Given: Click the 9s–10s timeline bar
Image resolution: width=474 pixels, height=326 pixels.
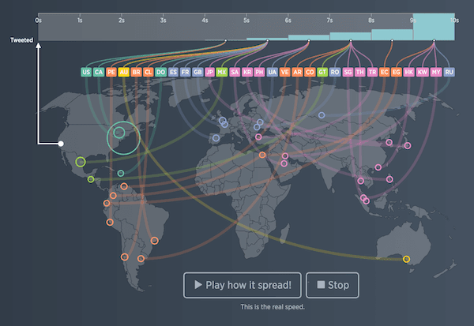Looking at the screenshot, I should 434,27.
